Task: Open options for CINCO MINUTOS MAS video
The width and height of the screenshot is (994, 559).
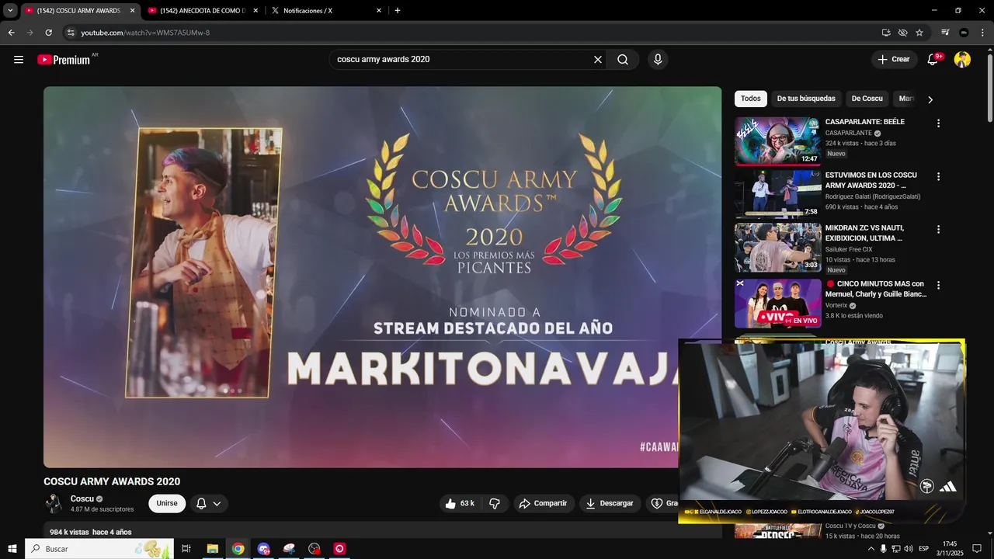Action: pos(938,286)
